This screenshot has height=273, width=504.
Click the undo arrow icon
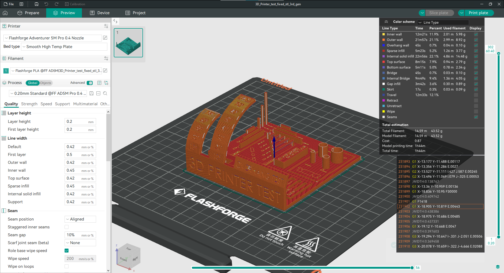(46, 4)
